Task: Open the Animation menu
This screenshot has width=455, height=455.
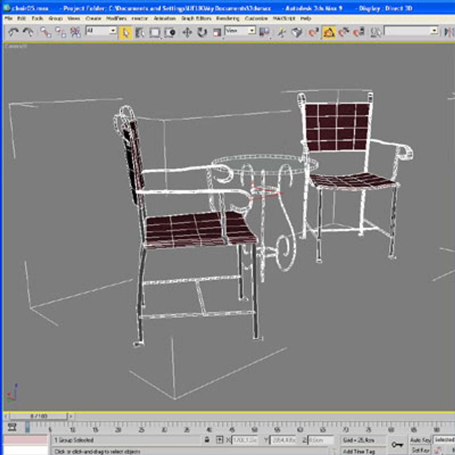Action: (x=165, y=18)
